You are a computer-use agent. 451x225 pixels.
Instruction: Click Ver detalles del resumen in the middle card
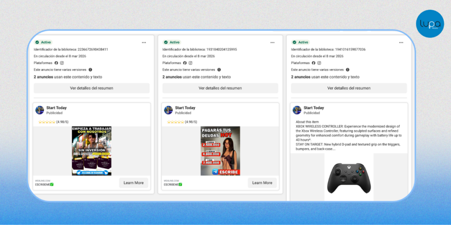[220, 88]
